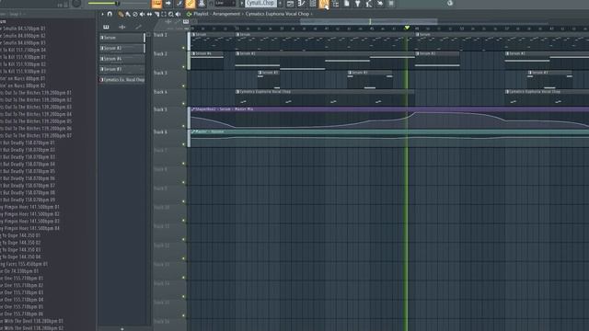589x331 pixels.
Task: Select the Track 6 header
Action: point(169,138)
